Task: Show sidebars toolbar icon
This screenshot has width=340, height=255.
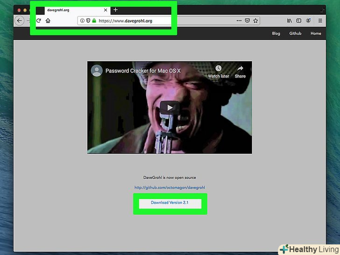Action: (298, 21)
